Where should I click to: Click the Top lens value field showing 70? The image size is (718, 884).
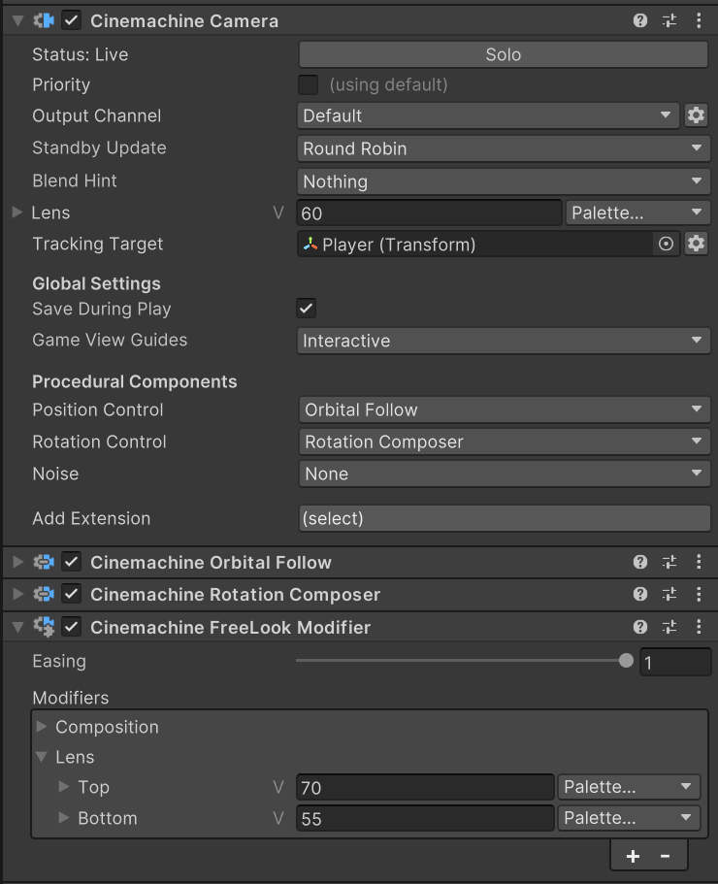click(x=426, y=787)
